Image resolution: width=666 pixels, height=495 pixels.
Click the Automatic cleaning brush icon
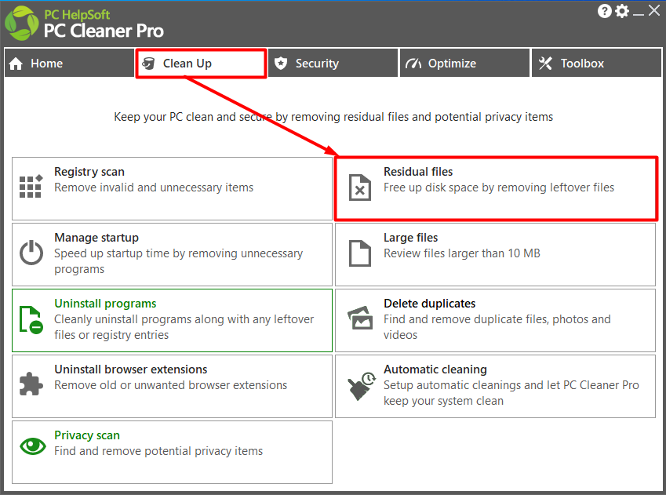[362, 386]
